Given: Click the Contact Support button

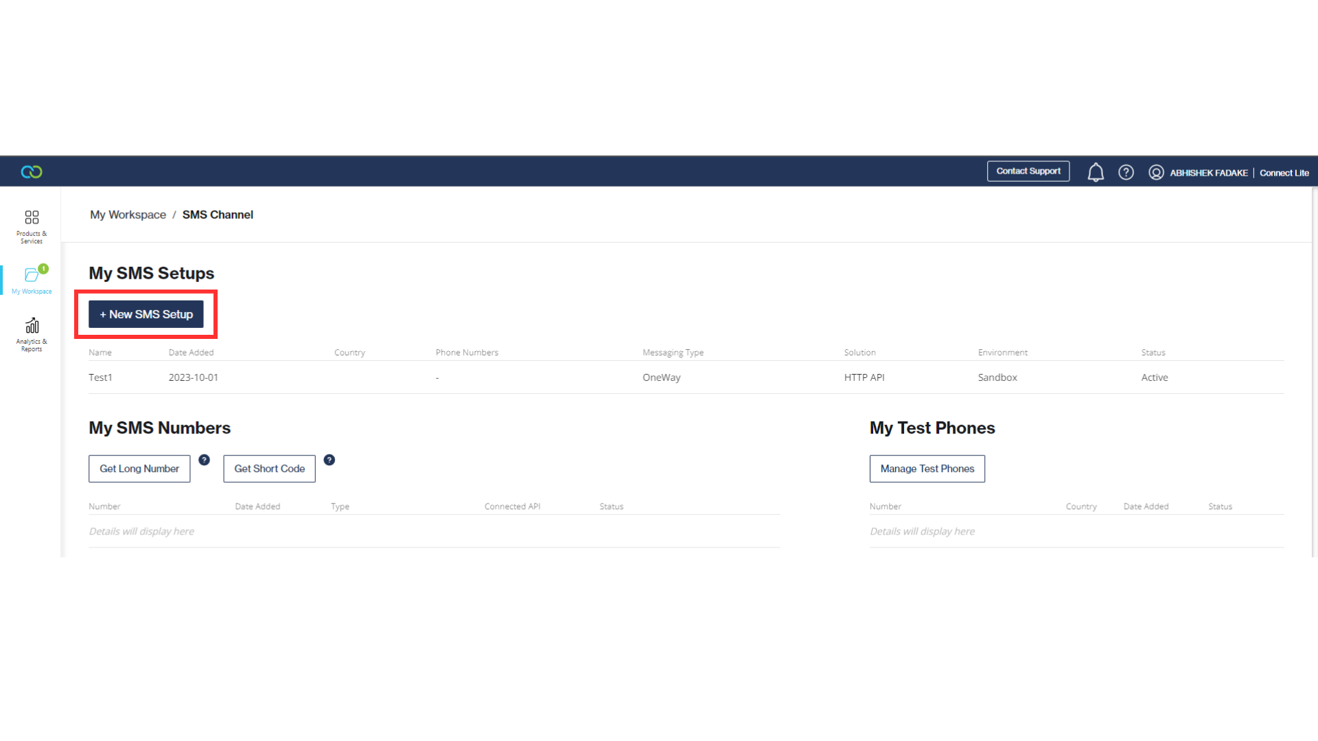Looking at the screenshot, I should [1028, 171].
